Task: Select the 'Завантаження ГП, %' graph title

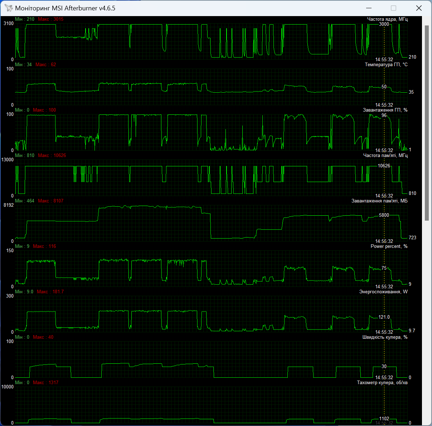Action: 385,110
